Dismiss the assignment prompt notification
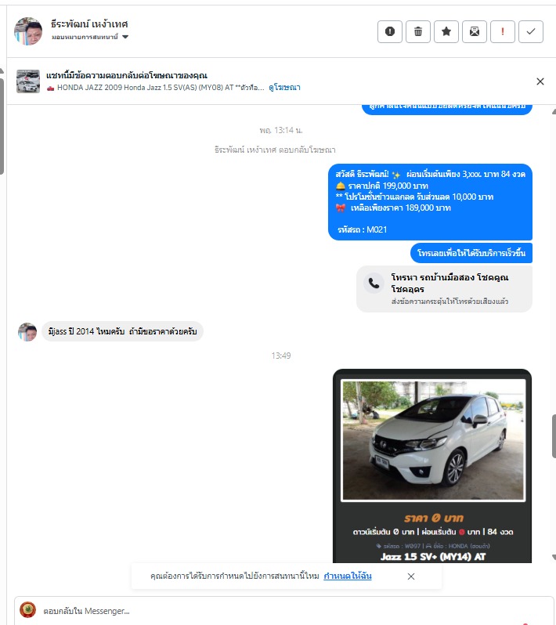Image resolution: width=556 pixels, height=625 pixels. tap(411, 576)
